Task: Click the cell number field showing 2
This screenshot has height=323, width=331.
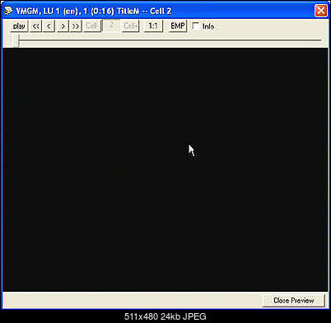Action: (x=111, y=25)
